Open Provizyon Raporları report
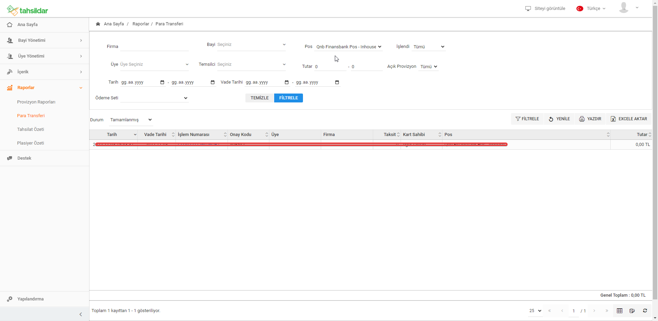This screenshot has height=321, width=658. click(36, 102)
